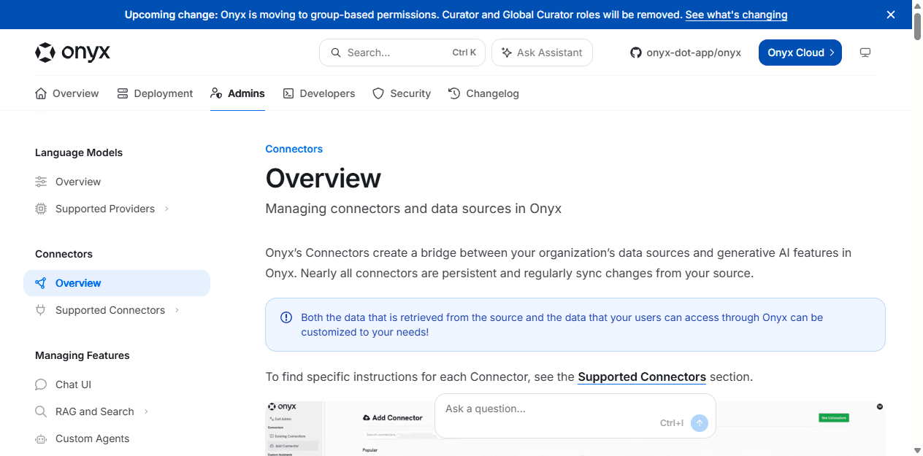The image size is (923, 456).
Task: Click the server icon next to Deployment
Action: pyautogui.click(x=123, y=93)
